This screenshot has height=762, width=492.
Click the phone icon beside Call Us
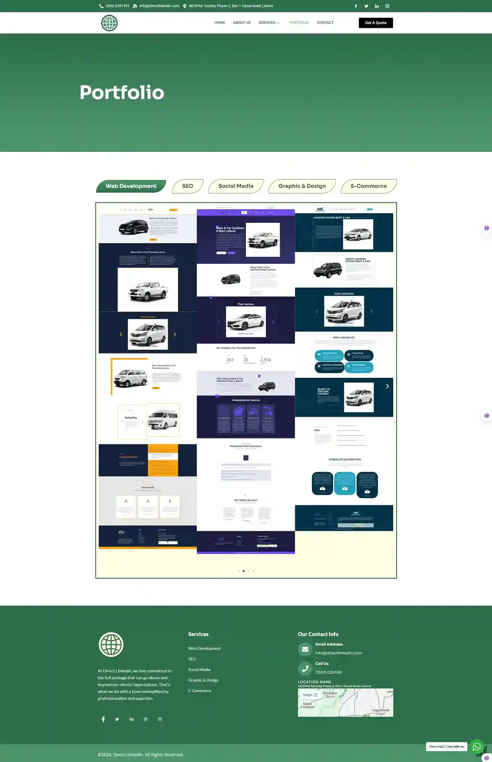305,668
